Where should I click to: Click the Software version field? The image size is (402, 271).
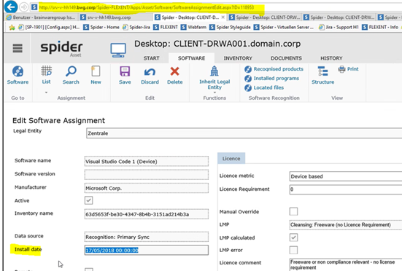pyautogui.click(x=147, y=175)
